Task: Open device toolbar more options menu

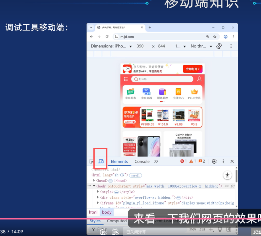Action: click(231, 46)
